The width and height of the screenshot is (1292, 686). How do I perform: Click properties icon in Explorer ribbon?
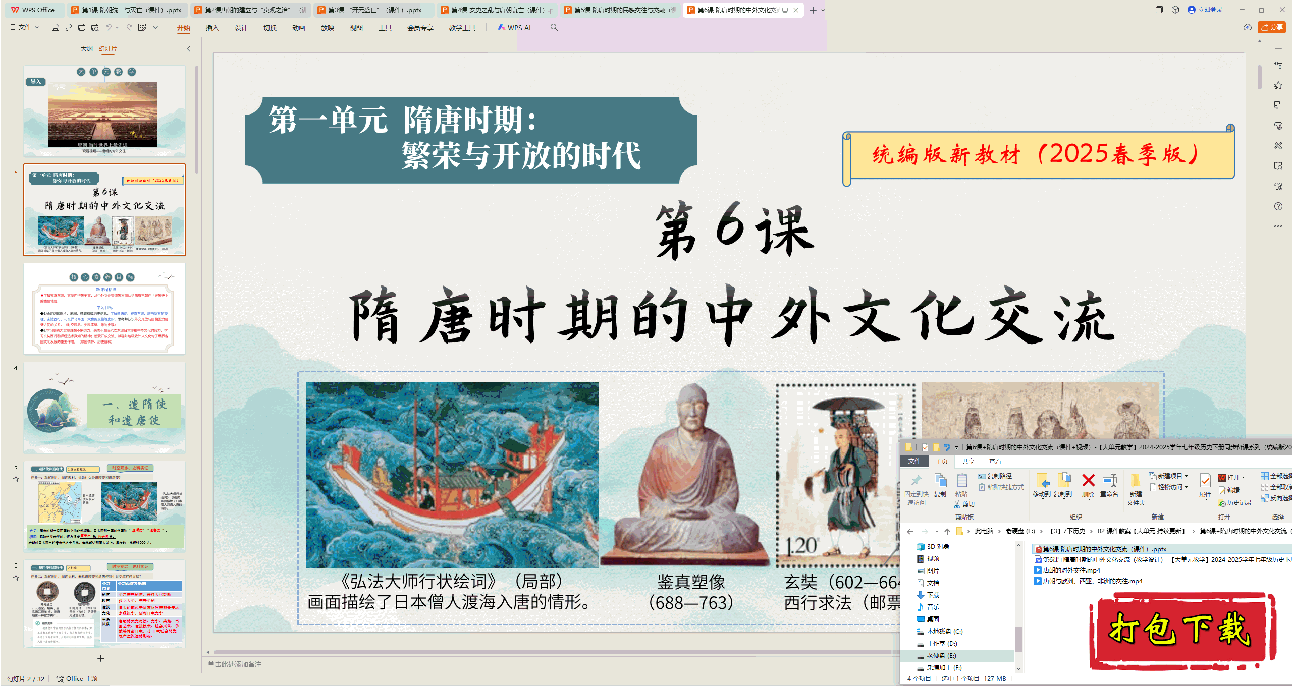tap(1205, 480)
